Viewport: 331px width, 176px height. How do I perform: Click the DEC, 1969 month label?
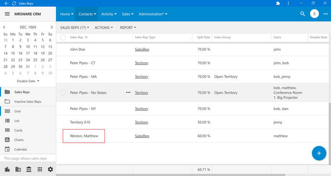coord(28,27)
